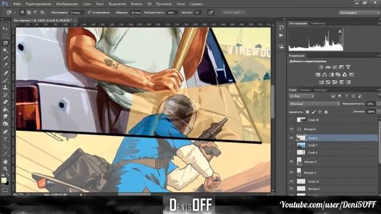Add a Brightness/Contrast adjustment
Screen dimensions: 381x214
point(321,67)
